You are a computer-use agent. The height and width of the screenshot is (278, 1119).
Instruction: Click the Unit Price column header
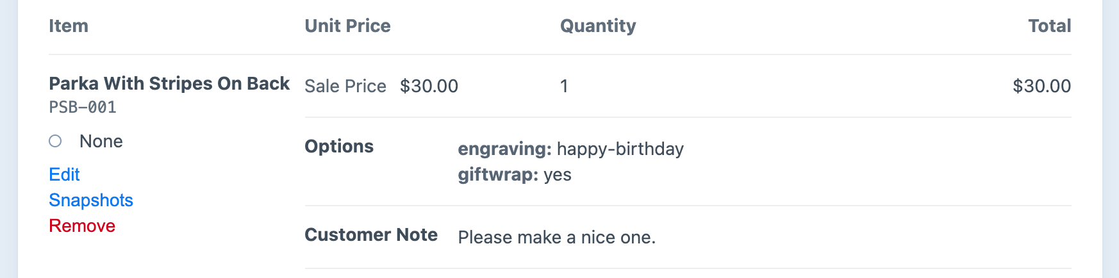[347, 26]
